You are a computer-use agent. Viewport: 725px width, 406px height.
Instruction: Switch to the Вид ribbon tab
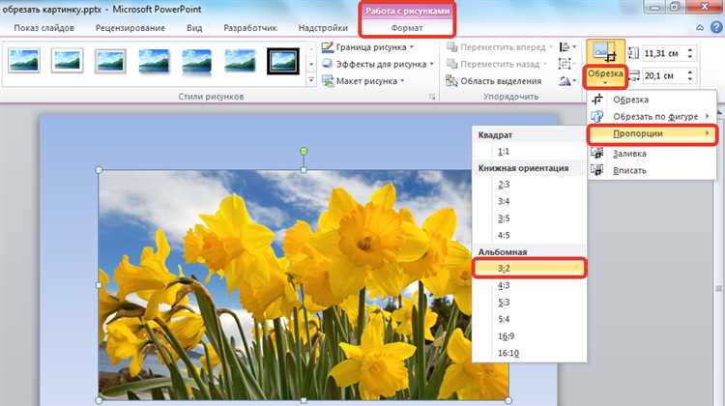[194, 28]
